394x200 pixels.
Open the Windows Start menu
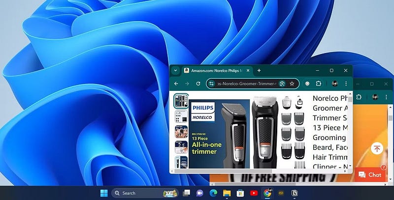104,193
